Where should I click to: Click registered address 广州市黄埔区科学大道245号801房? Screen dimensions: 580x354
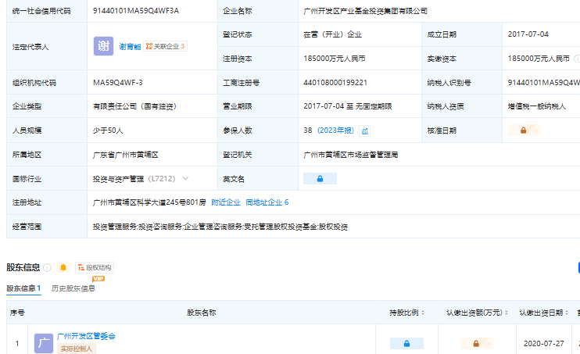pyautogui.click(x=149, y=202)
